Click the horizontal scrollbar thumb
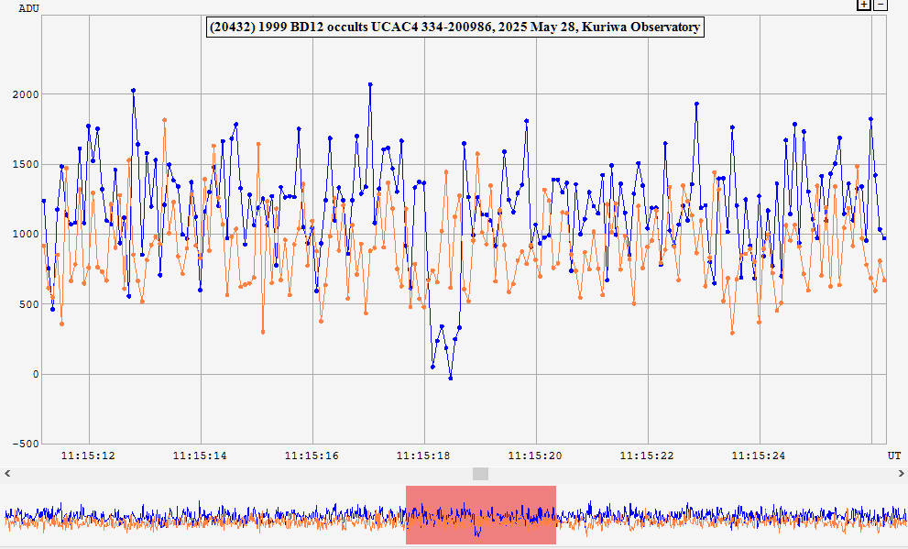 pos(480,474)
